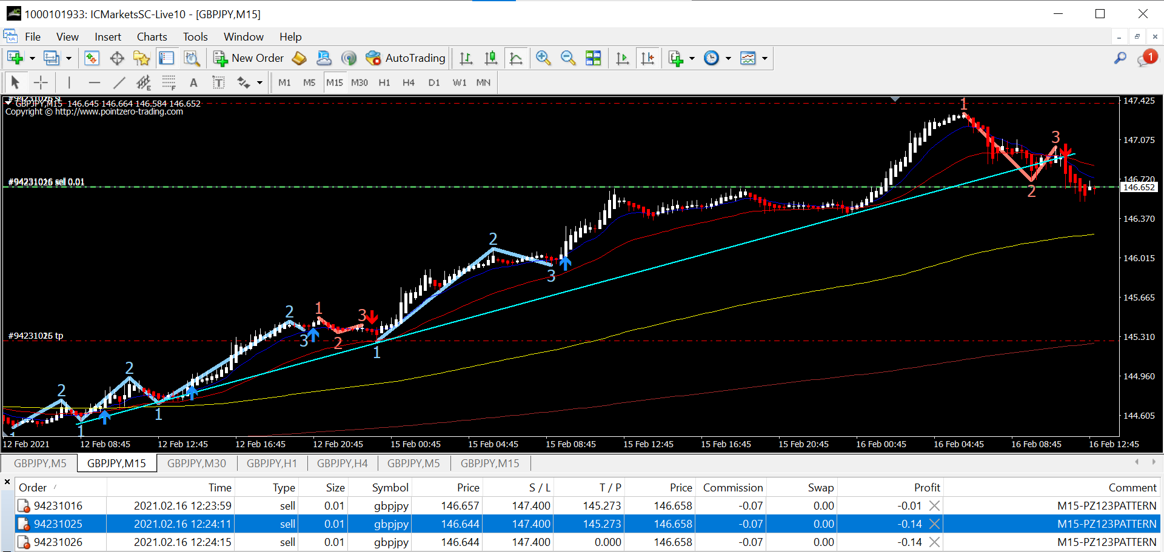Switch to candlestick chart type
The height and width of the screenshot is (552, 1164).
[491, 58]
